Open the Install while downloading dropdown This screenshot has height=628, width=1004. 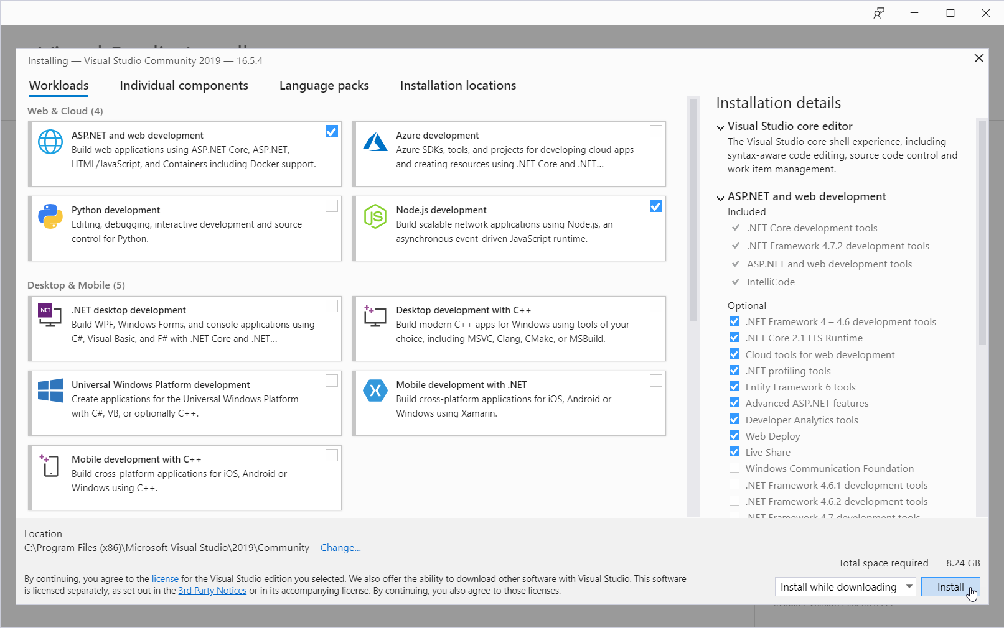(x=845, y=587)
